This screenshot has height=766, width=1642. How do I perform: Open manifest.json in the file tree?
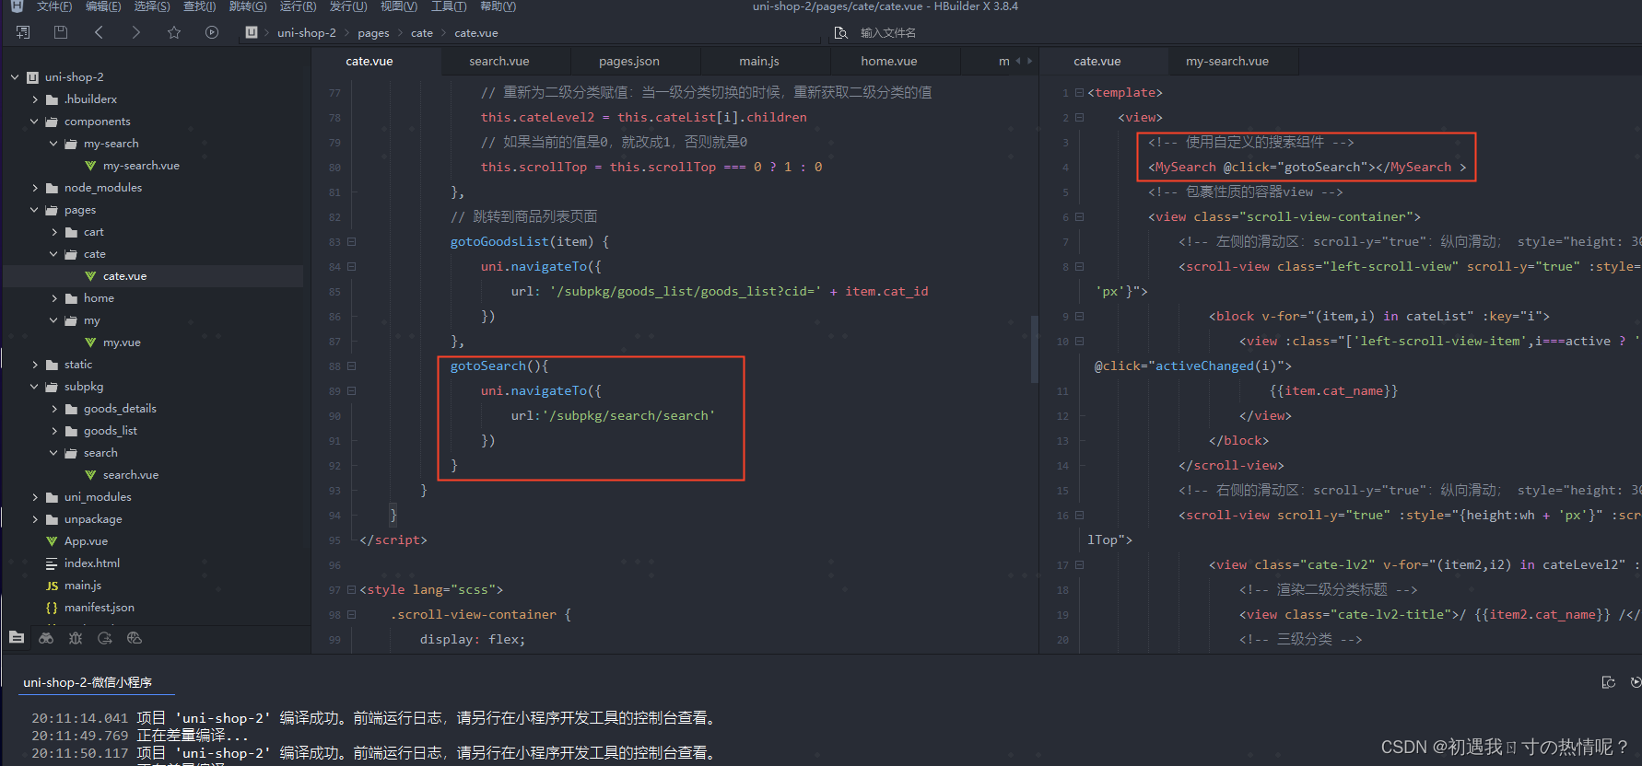[100, 608]
